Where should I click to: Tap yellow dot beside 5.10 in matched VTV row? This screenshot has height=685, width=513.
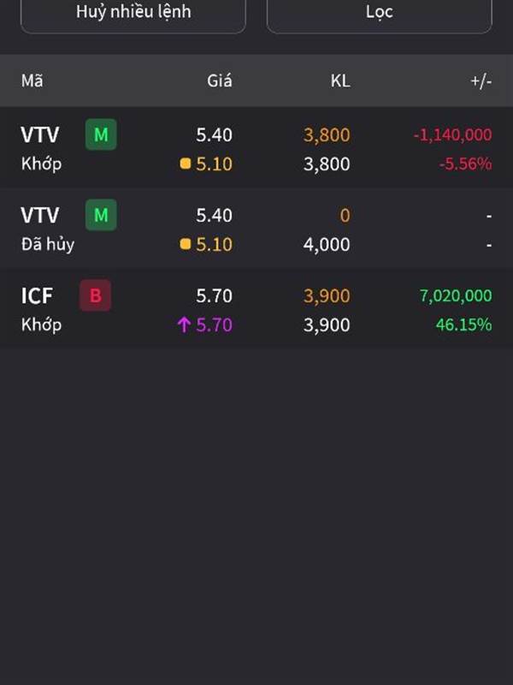[x=186, y=164]
